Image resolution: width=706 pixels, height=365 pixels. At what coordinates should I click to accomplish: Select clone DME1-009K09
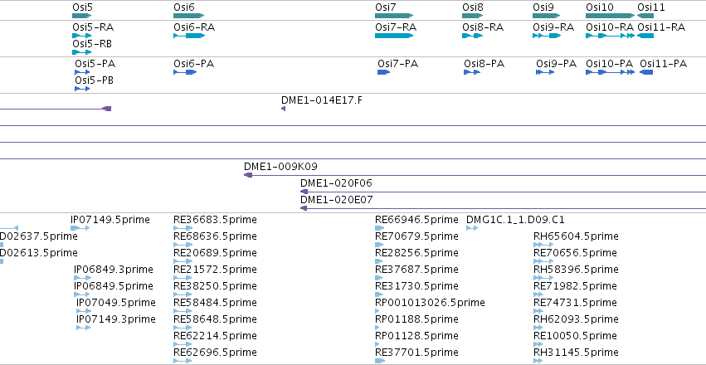click(475, 175)
